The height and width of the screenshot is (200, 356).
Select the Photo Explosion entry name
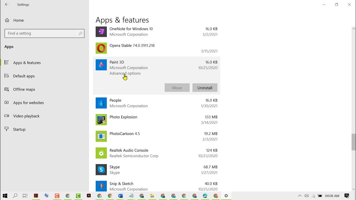click(123, 117)
